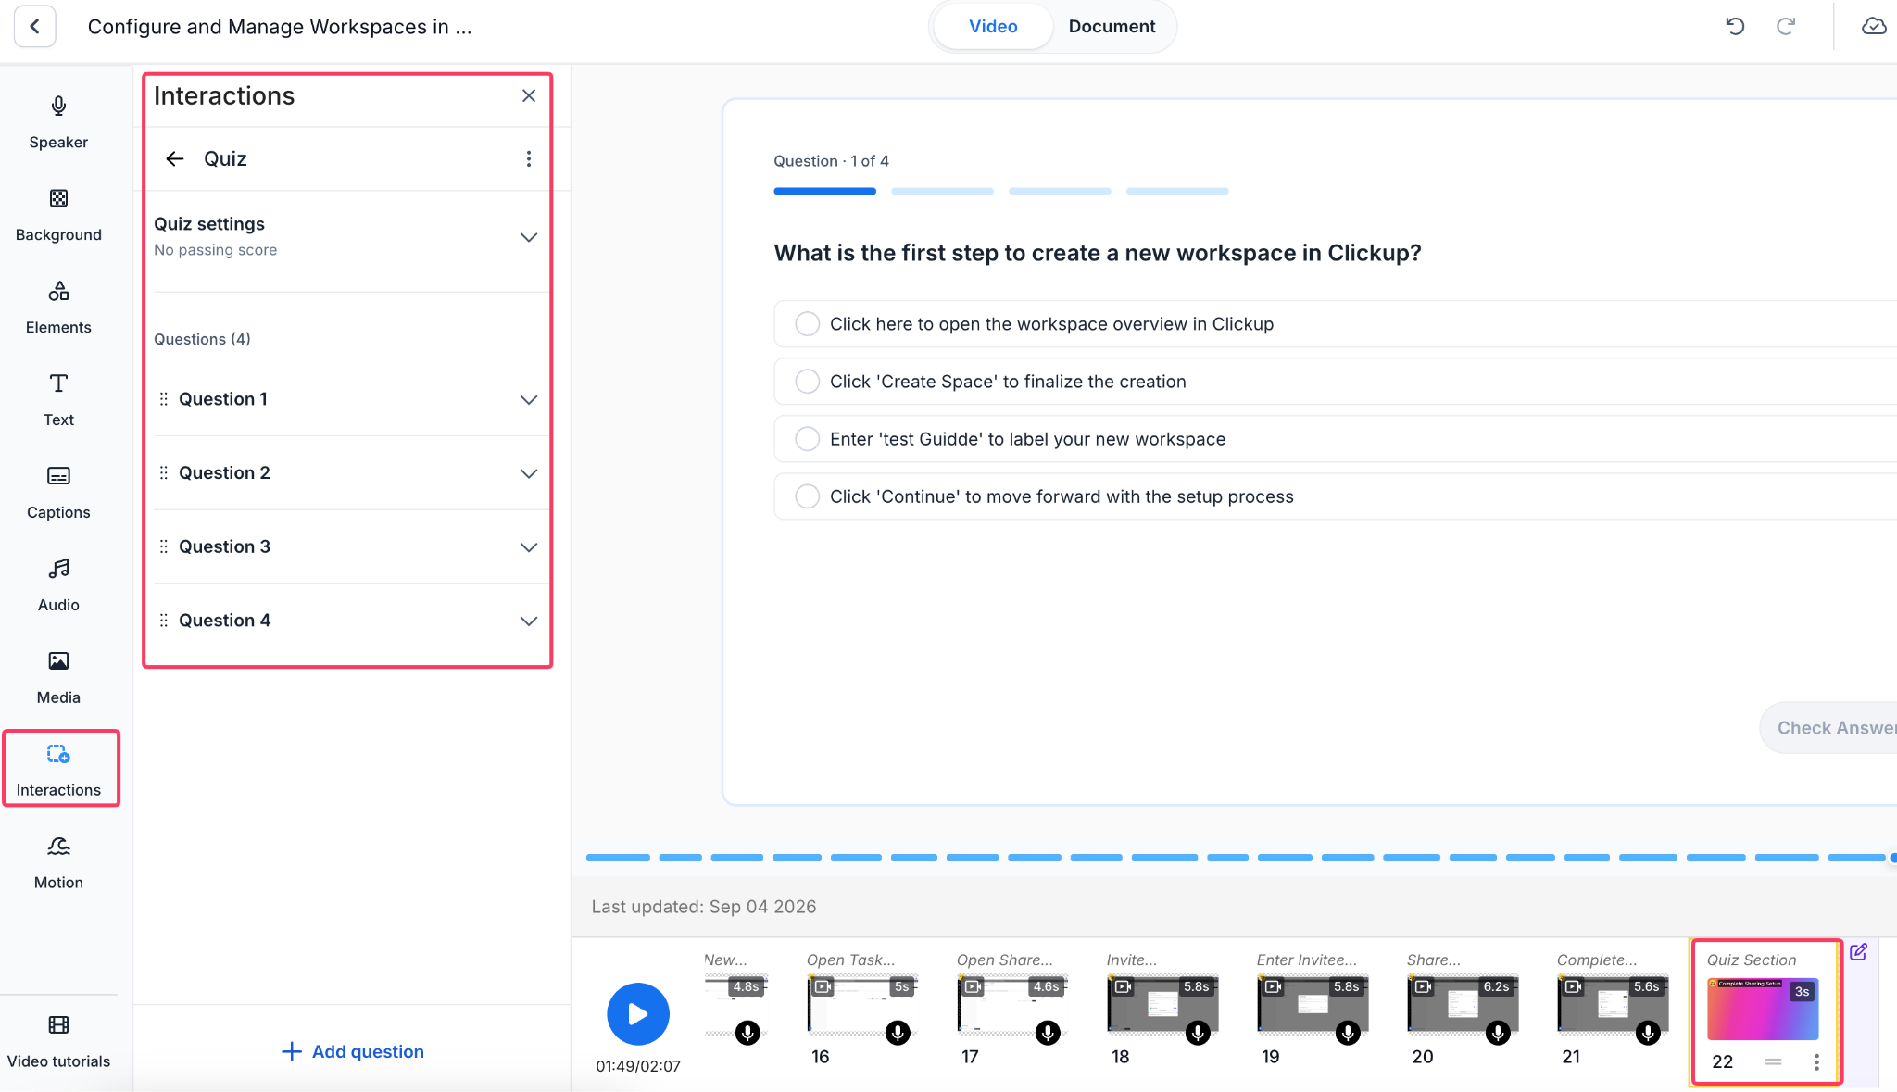Click the first quiz progress segment
The width and height of the screenshot is (1897, 1092).
point(824,191)
